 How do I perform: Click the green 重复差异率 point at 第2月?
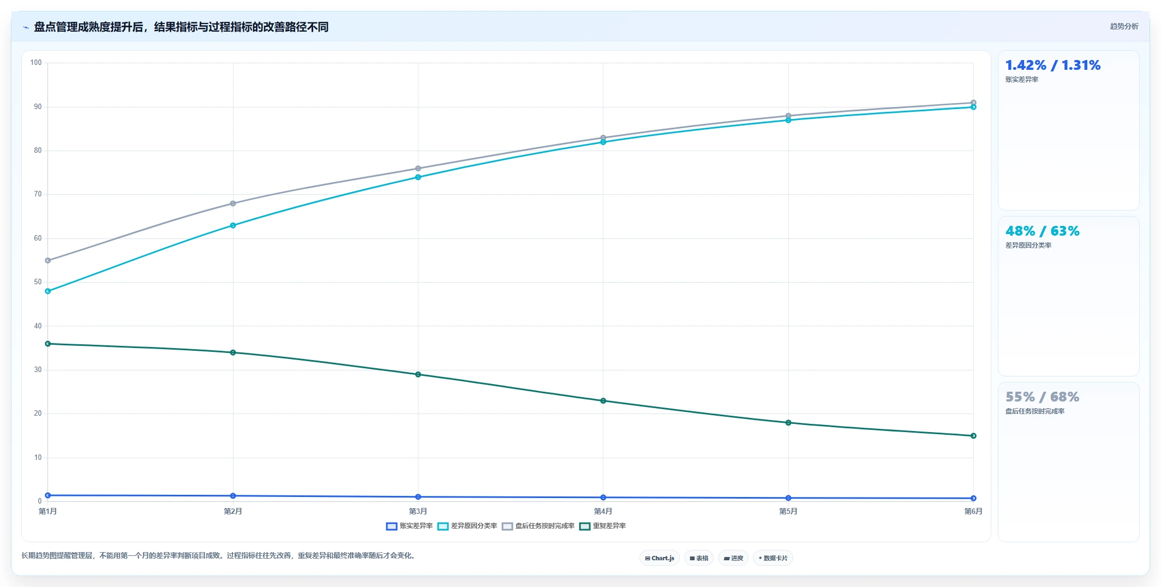[233, 352]
